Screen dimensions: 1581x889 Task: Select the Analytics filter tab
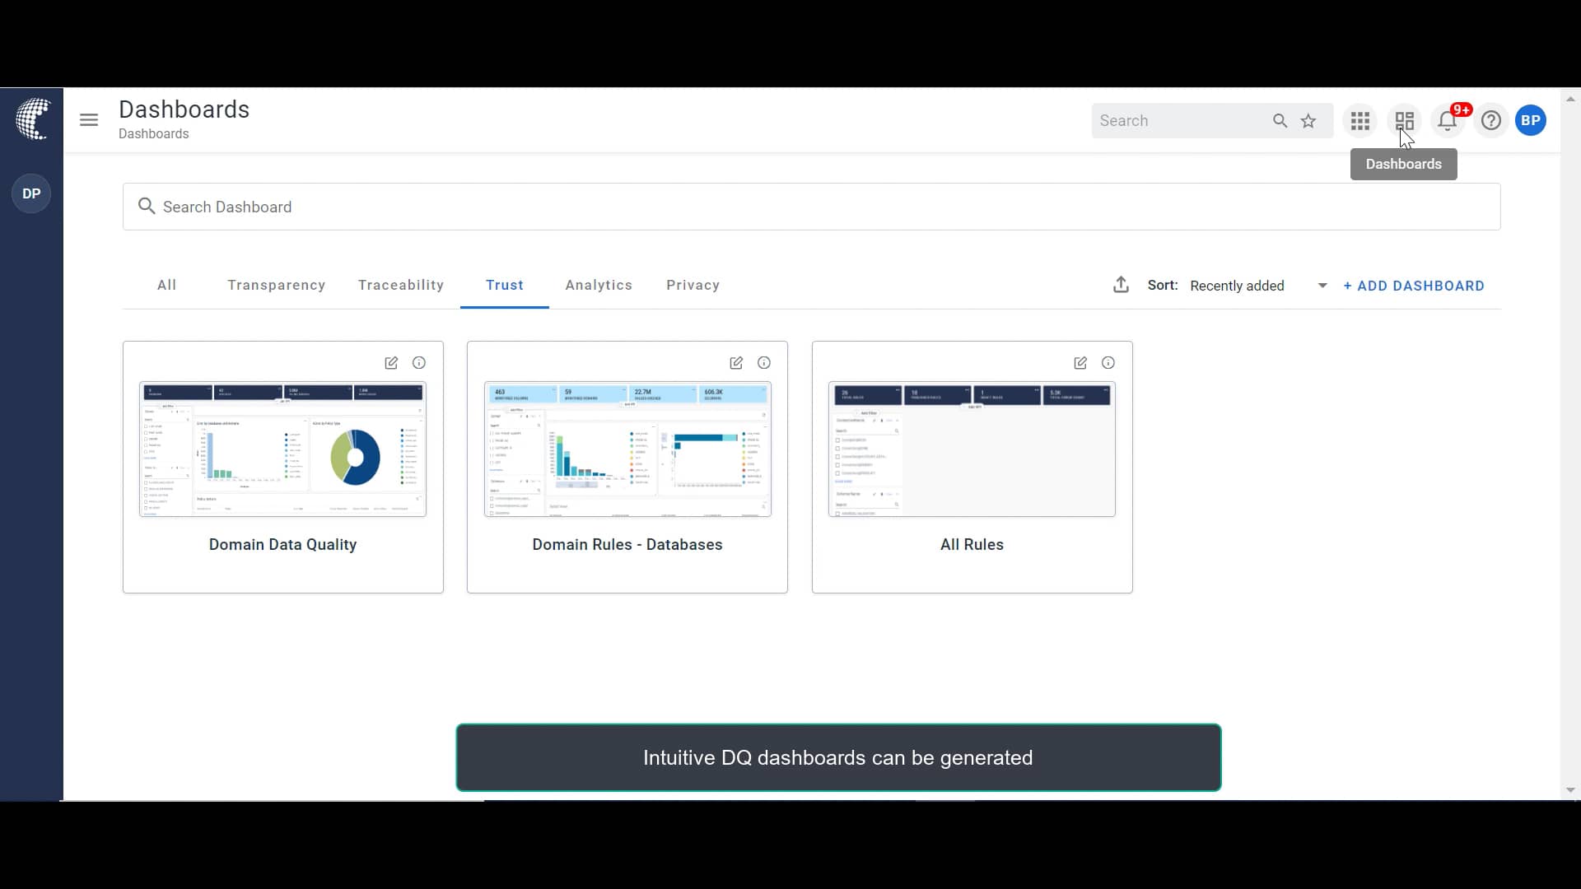pos(599,284)
